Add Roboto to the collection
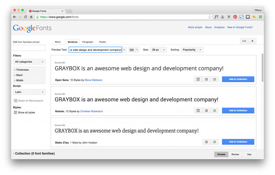Screen dimensions: 275x175 (x=238, y=110)
